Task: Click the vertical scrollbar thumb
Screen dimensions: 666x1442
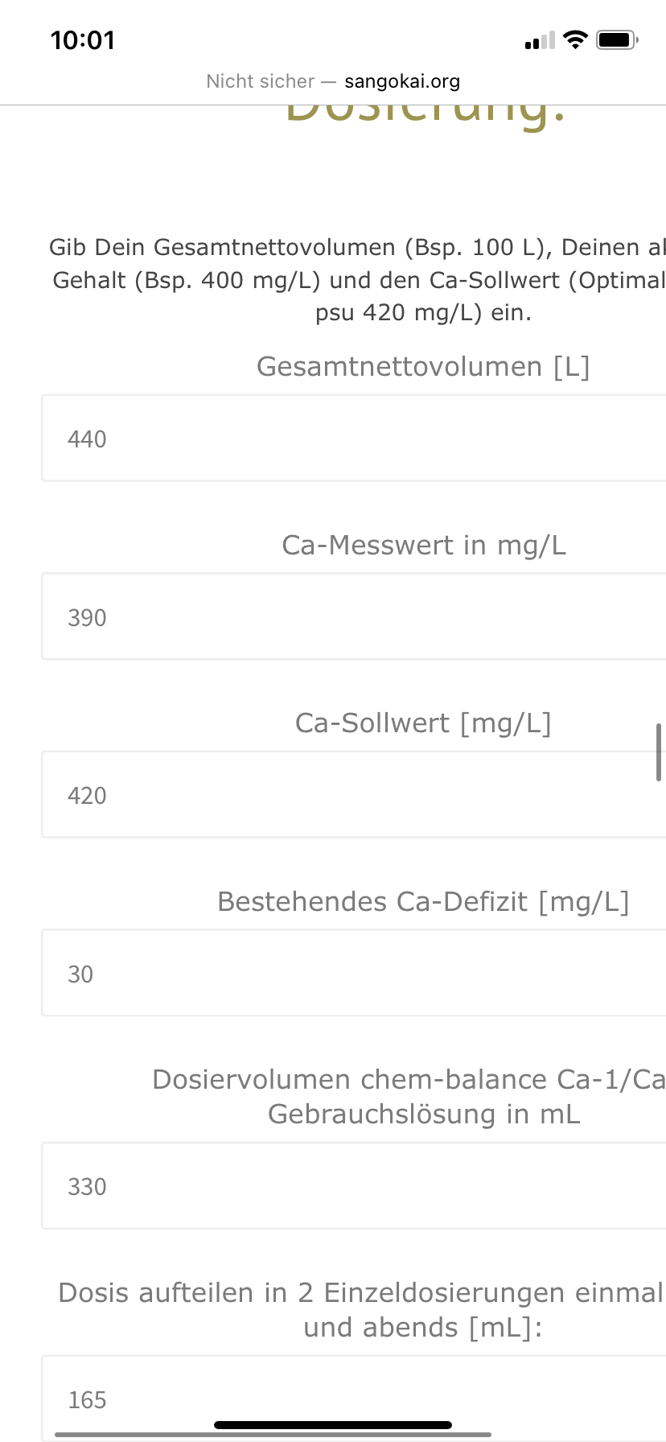Action: click(659, 752)
